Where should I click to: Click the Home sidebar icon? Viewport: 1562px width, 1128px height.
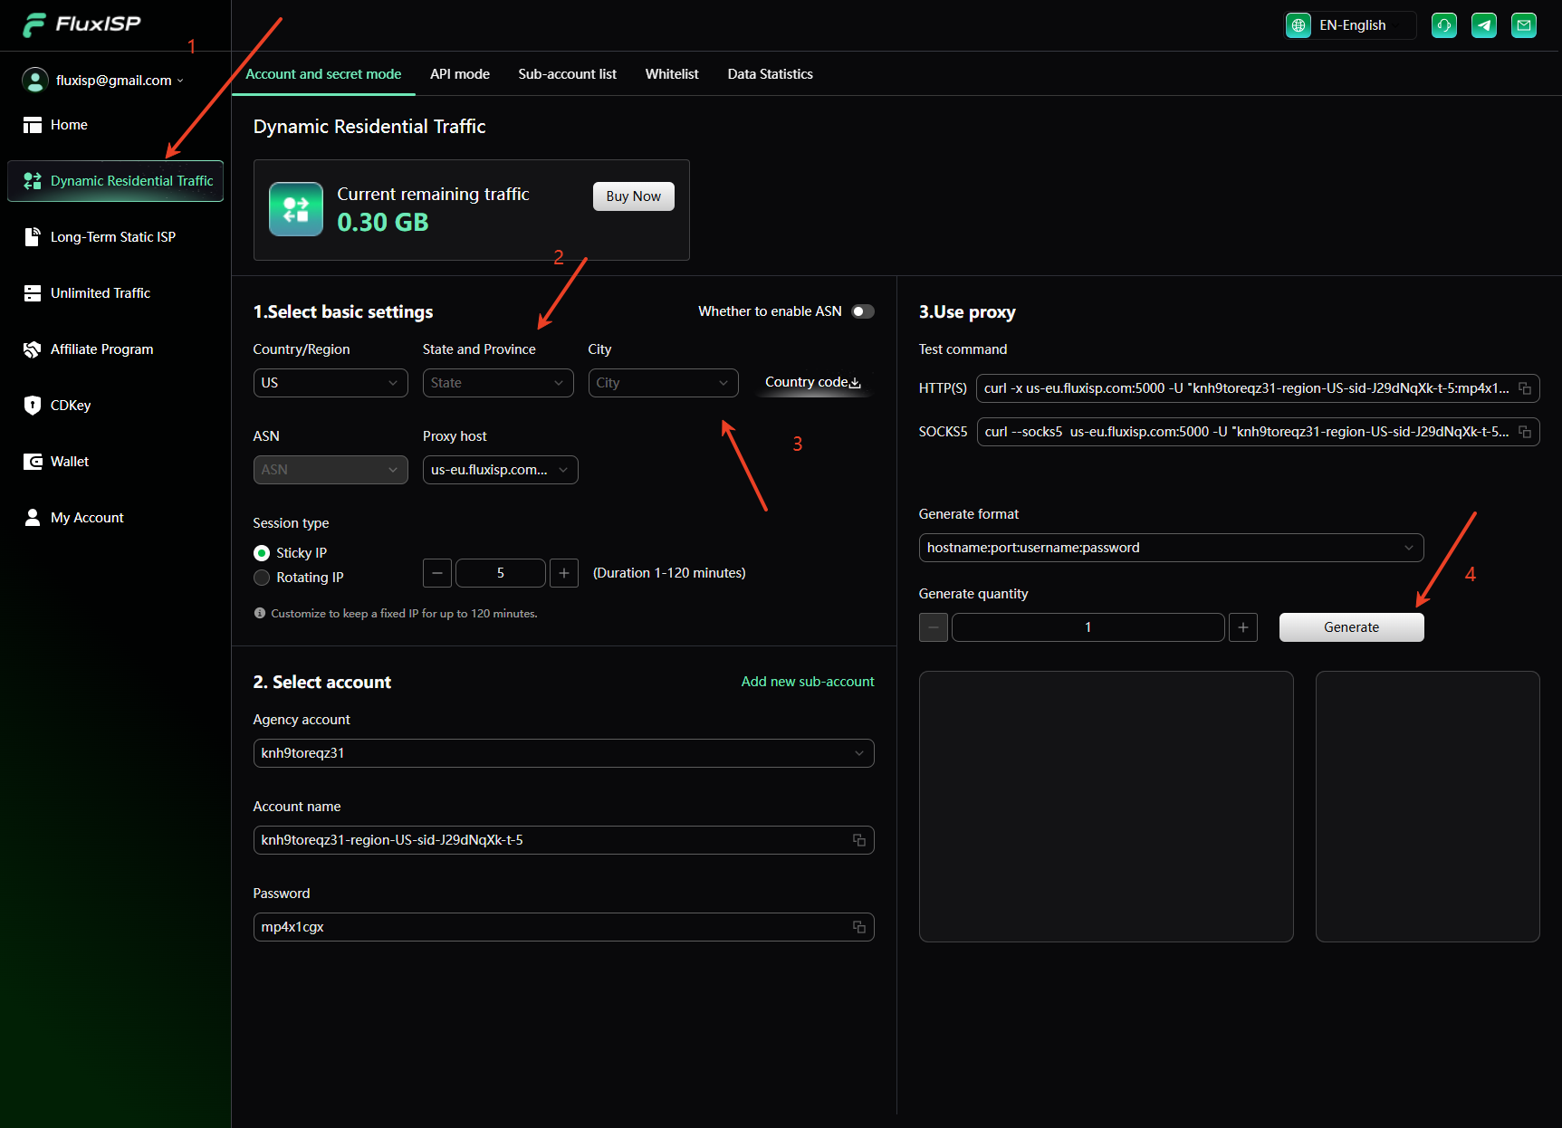click(x=33, y=125)
